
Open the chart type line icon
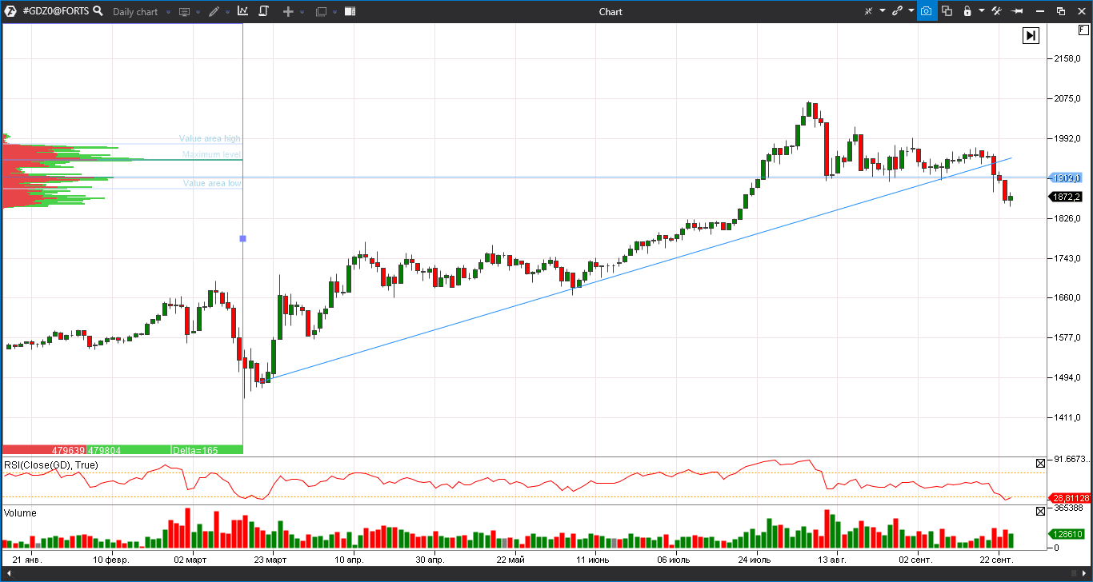point(242,11)
